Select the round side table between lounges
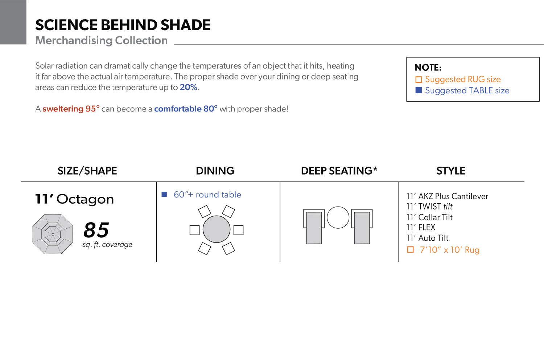544x363 pixels. tap(338, 217)
